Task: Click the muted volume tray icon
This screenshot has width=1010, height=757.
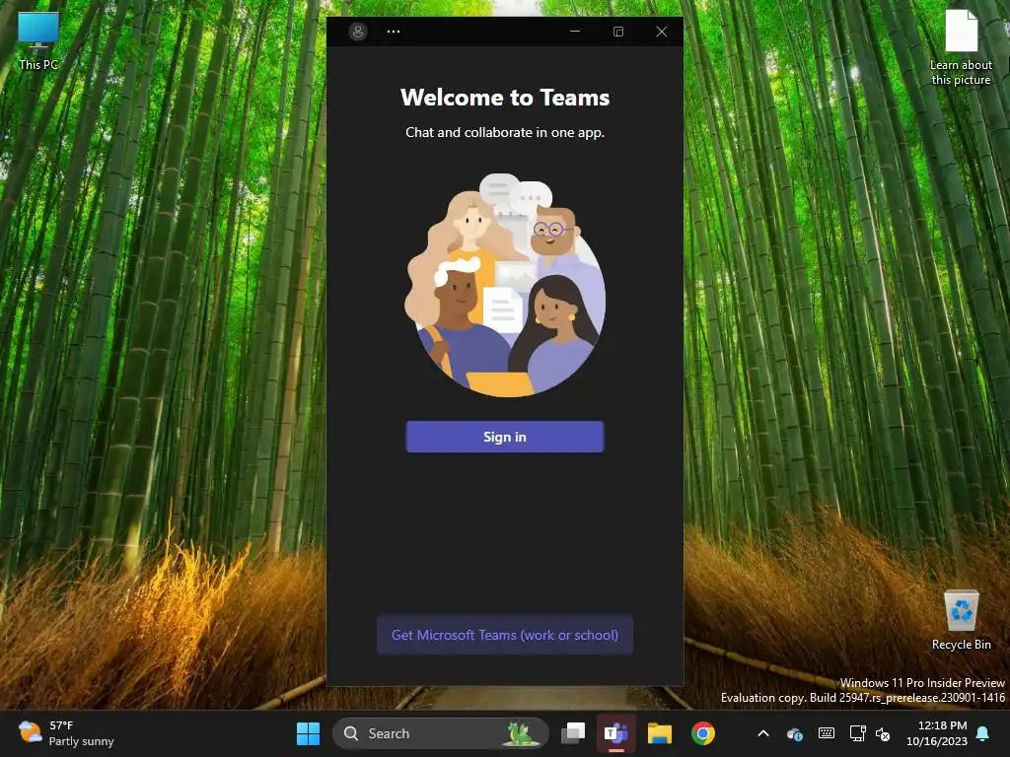Action: pyautogui.click(x=883, y=733)
